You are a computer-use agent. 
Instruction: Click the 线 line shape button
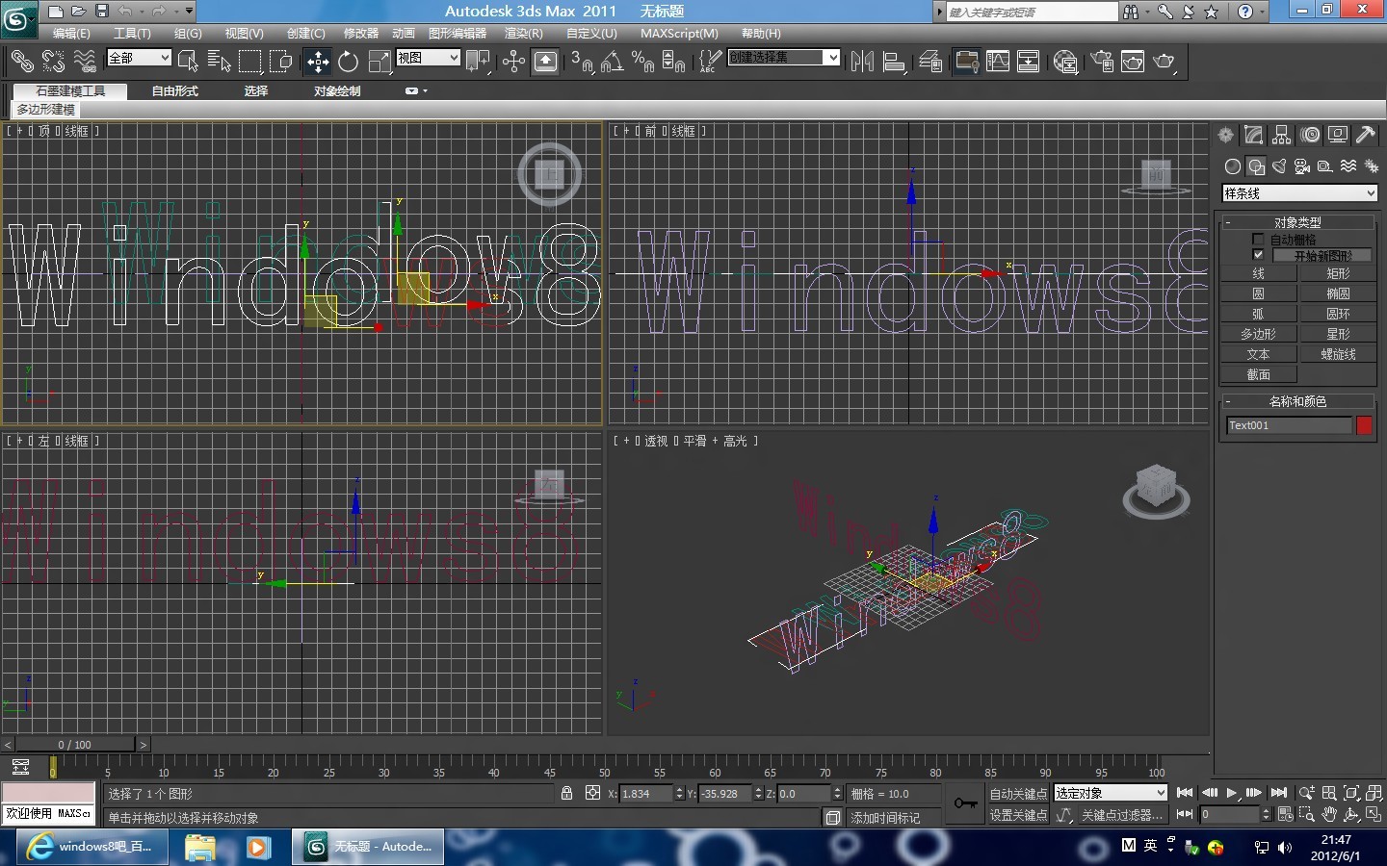[1258, 273]
